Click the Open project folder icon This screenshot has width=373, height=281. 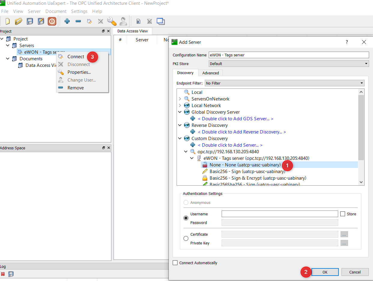[x=19, y=21]
